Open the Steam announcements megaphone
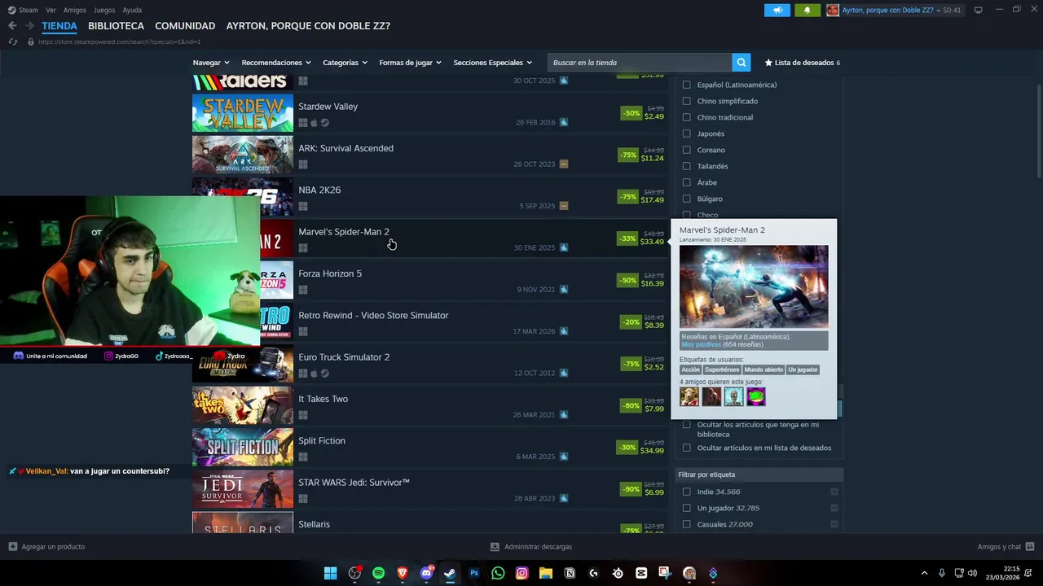The image size is (1043, 586). (777, 10)
